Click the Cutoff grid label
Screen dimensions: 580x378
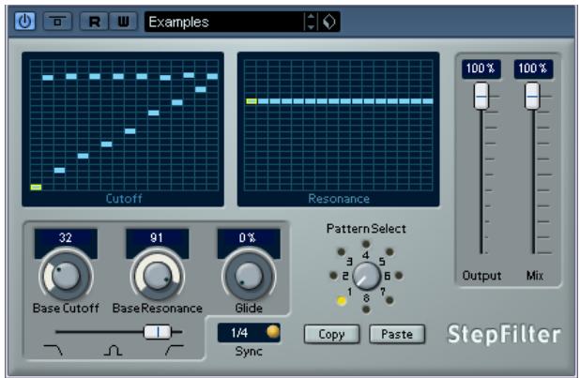pyautogui.click(x=124, y=199)
